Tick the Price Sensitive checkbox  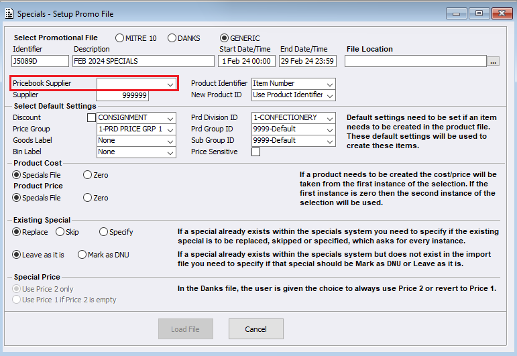point(256,152)
